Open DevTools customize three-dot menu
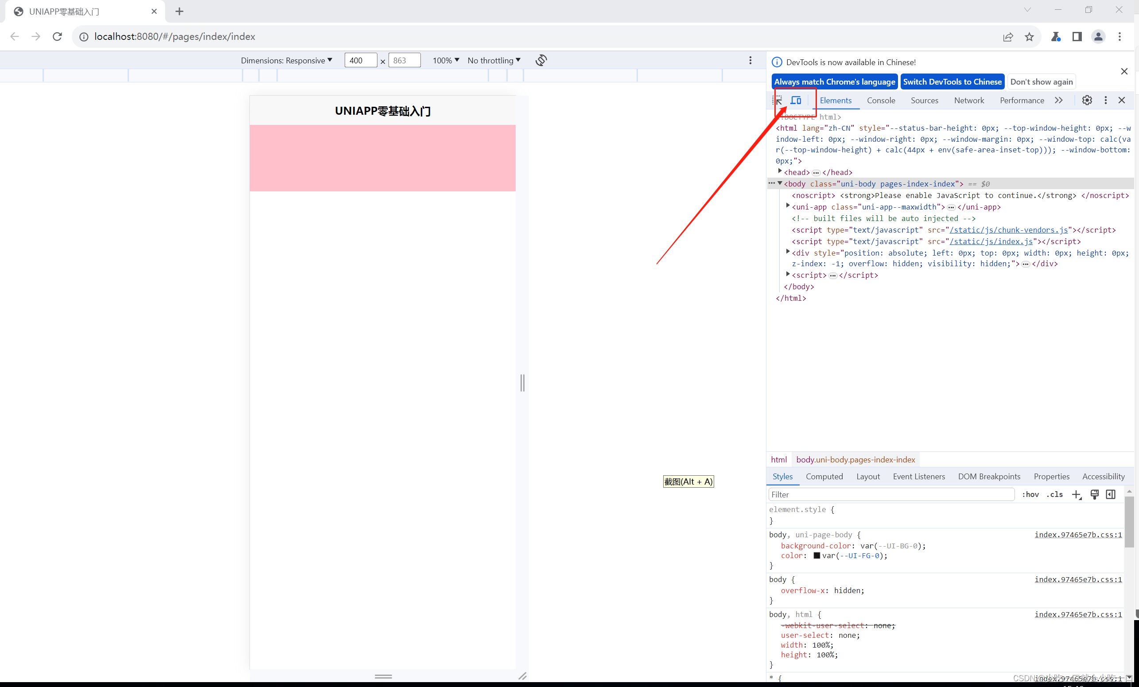Image resolution: width=1139 pixels, height=687 pixels. point(1105,100)
